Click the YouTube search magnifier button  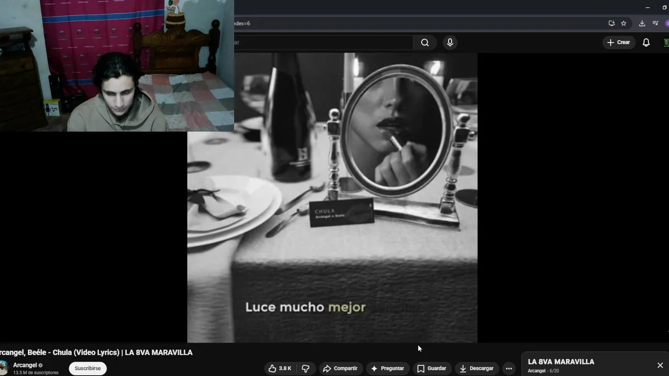pos(425,43)
